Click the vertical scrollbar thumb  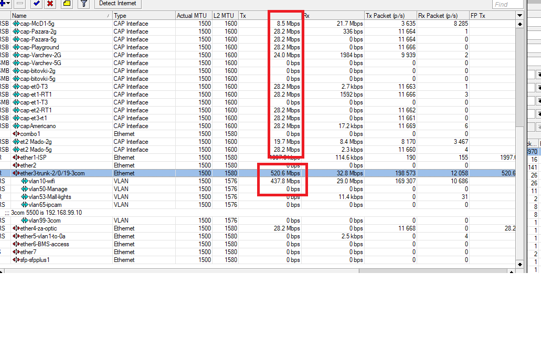pos(520,78)
